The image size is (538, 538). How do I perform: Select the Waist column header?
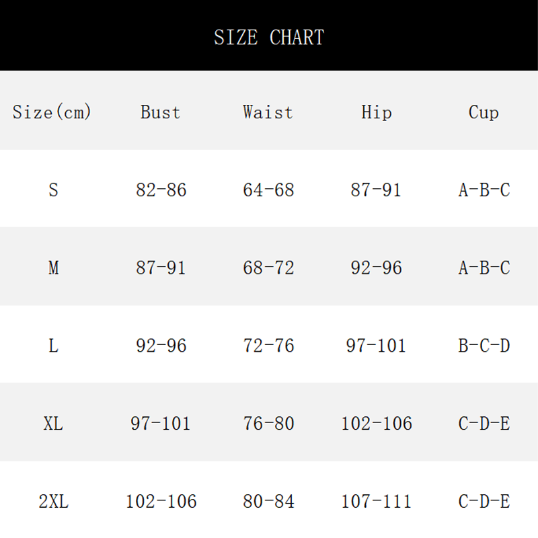[x=268, y=112]
